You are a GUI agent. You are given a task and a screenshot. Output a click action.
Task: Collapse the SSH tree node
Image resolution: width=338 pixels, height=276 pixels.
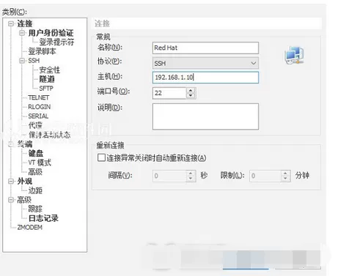(x=22, y=60)
